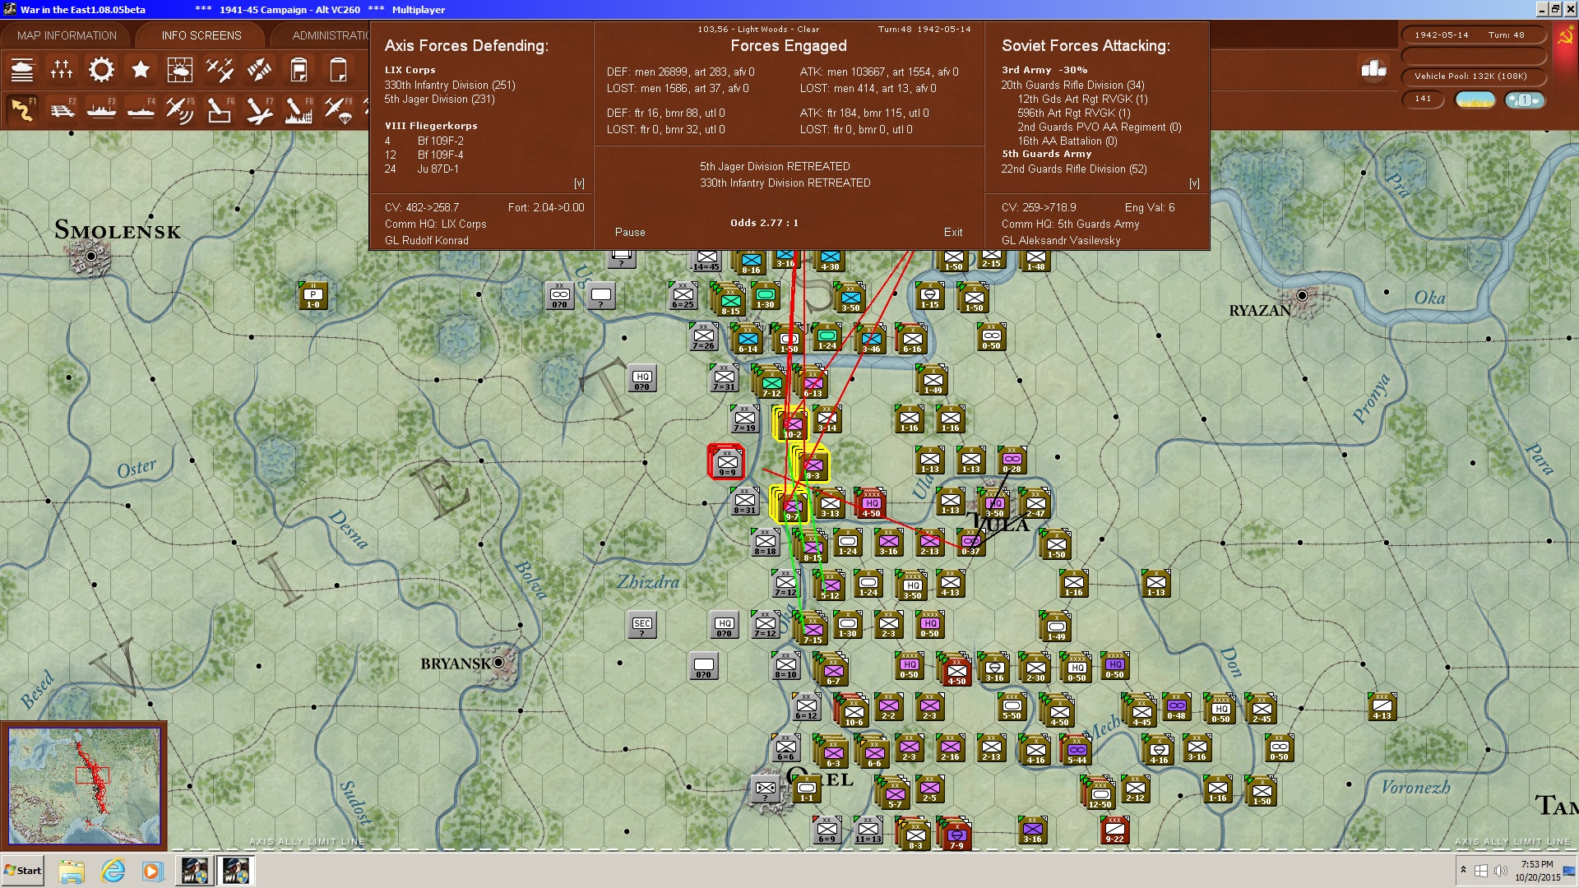Open the commander's report star icon

[141, 70]
